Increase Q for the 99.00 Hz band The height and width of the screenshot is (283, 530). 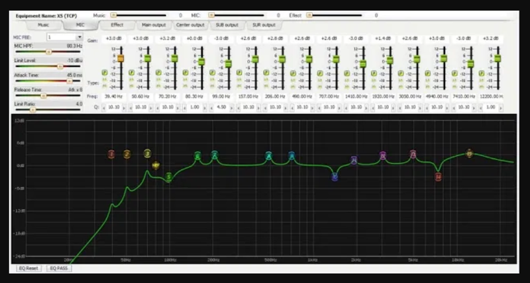[232, 108]
